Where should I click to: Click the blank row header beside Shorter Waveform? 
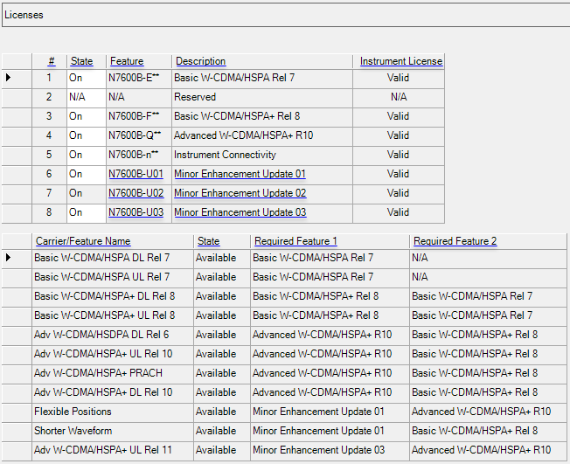point(17,432)
